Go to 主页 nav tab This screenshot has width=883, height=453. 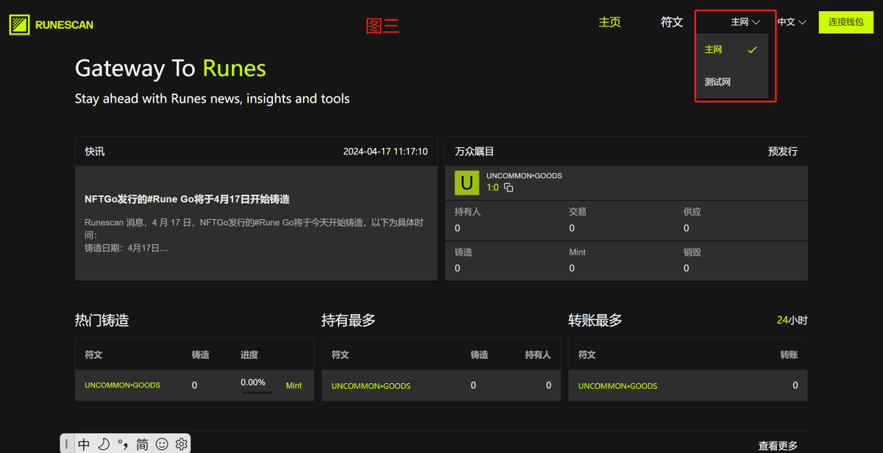tap(609, 22)
